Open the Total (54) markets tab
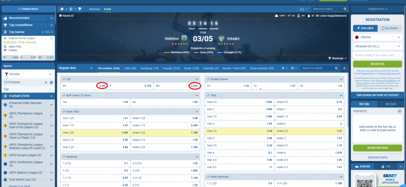 tap(130, 69)
